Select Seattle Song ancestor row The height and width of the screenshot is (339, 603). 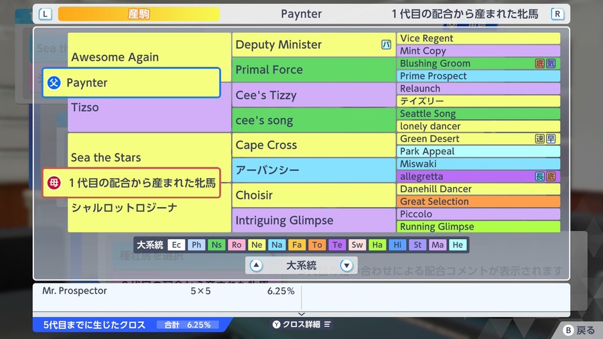coord(478,114)
